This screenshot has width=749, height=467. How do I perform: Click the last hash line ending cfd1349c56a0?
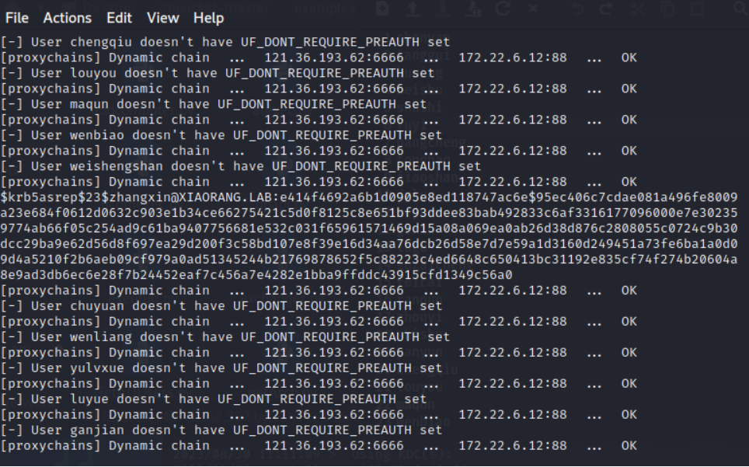tap(256, 275)
